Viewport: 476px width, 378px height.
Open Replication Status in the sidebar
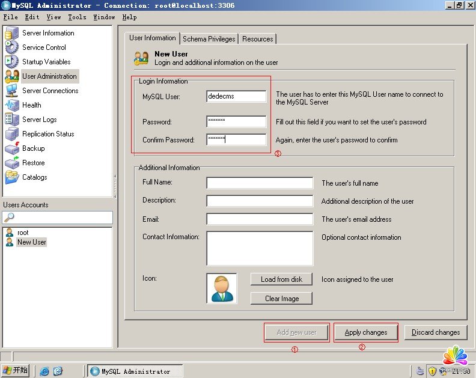pos(47,134)
